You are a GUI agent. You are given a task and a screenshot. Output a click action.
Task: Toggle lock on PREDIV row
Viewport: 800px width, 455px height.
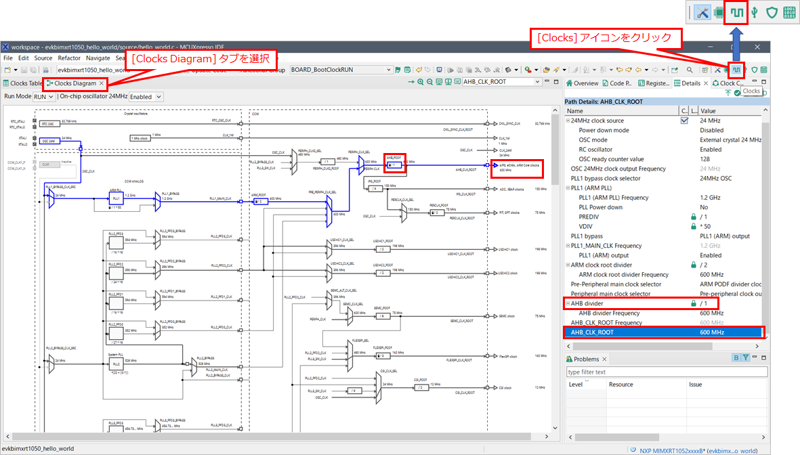[694, 217]
